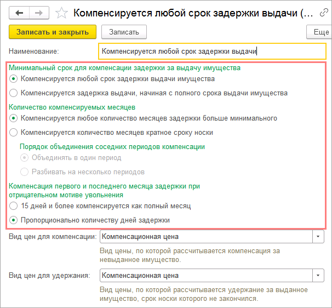Click the Записать button
The height and width of the screenshot is (308, 332).
click(124, 32)
